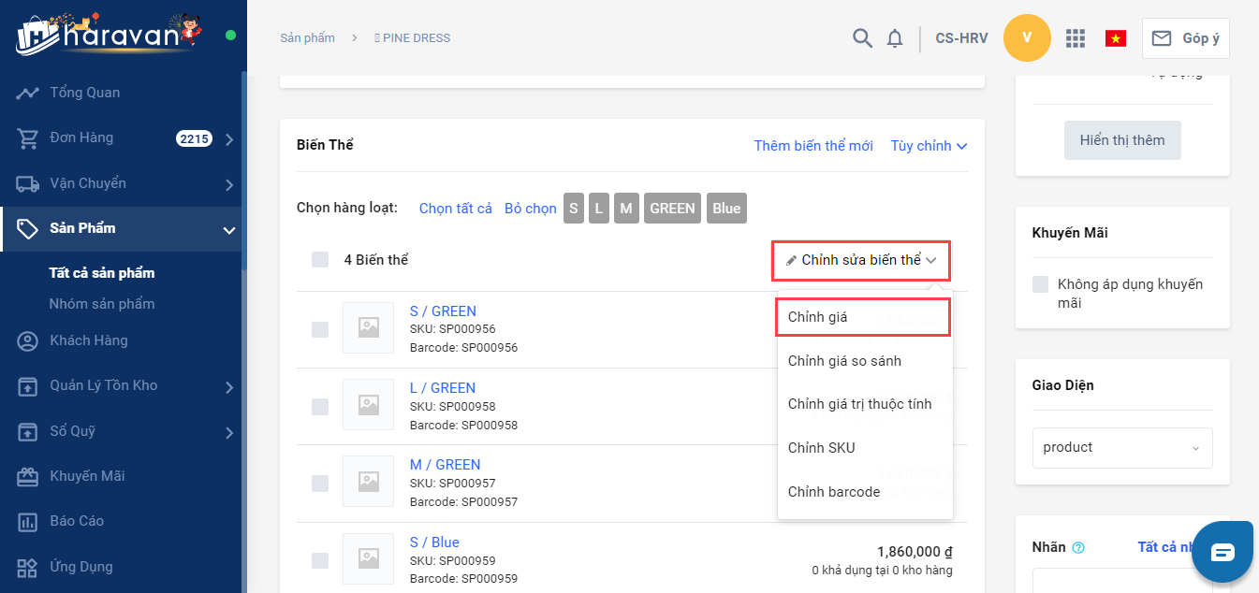Click the V user avatar
1259x593 pixels.
(x=1027, y=38)
